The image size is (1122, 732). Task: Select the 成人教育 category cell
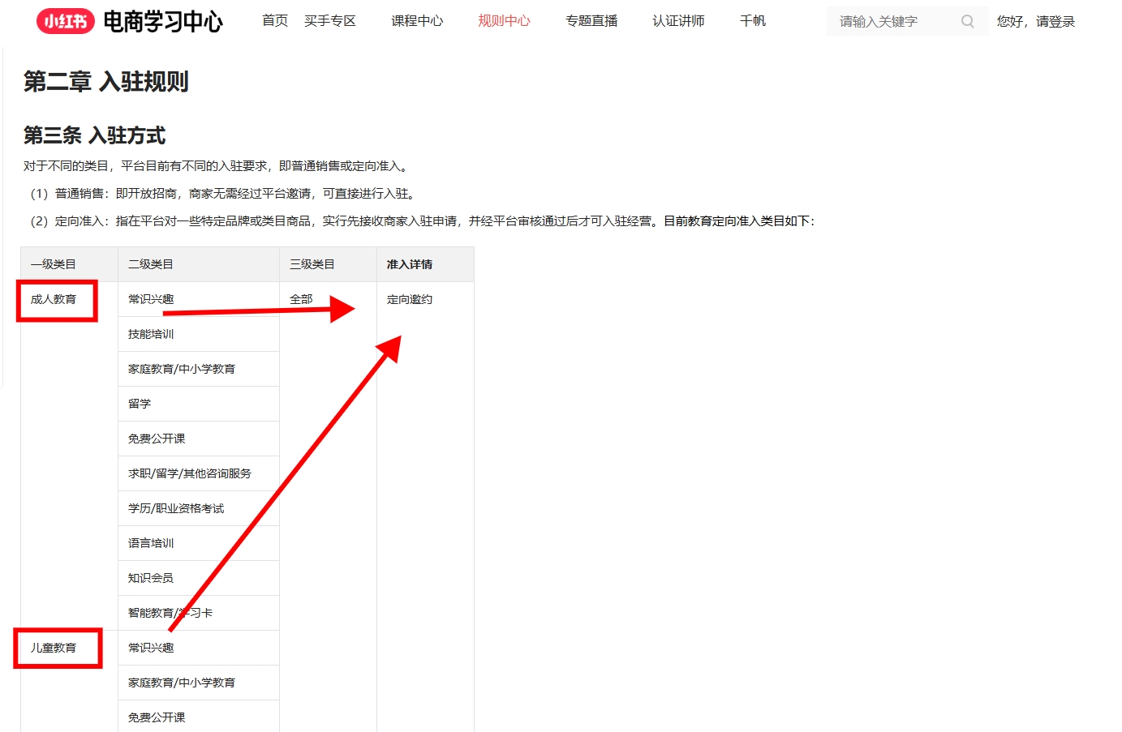pyautogui.click(x=56, y=298)
